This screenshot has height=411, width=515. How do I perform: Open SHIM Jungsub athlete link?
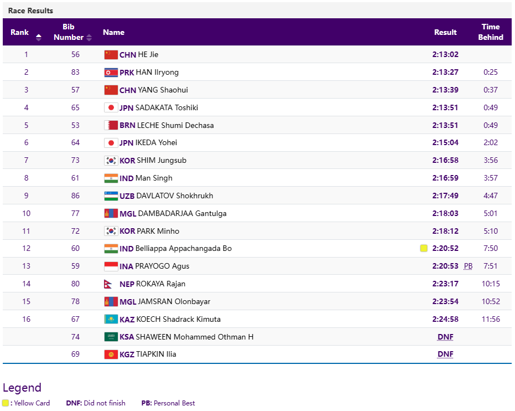tap(162, 161)
